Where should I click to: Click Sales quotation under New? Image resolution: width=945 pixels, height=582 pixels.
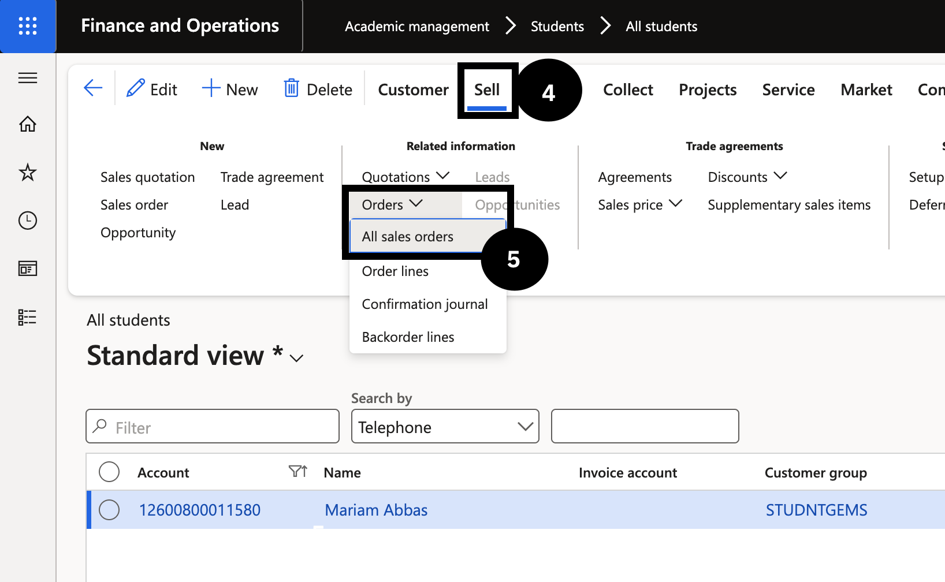pyautogui.click(x=147, y=177)
